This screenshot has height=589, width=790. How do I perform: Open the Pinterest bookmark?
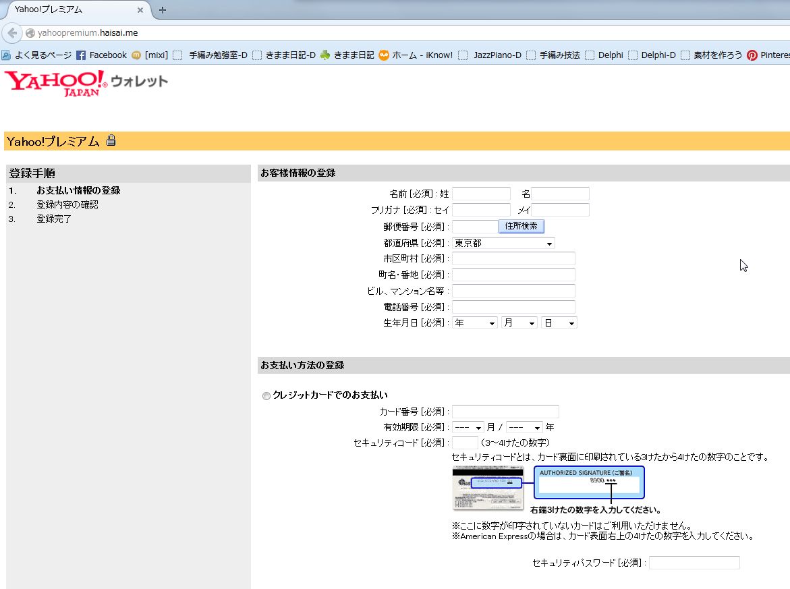tap(768, 55)
